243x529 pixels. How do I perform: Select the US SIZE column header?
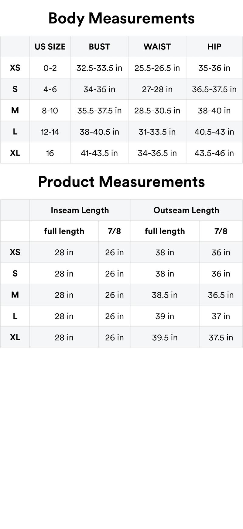point(50,47)
